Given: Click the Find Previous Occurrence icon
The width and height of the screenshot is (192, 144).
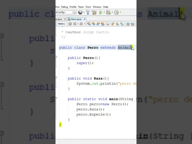Looking at the screenshot, I should tap(94, 24).
